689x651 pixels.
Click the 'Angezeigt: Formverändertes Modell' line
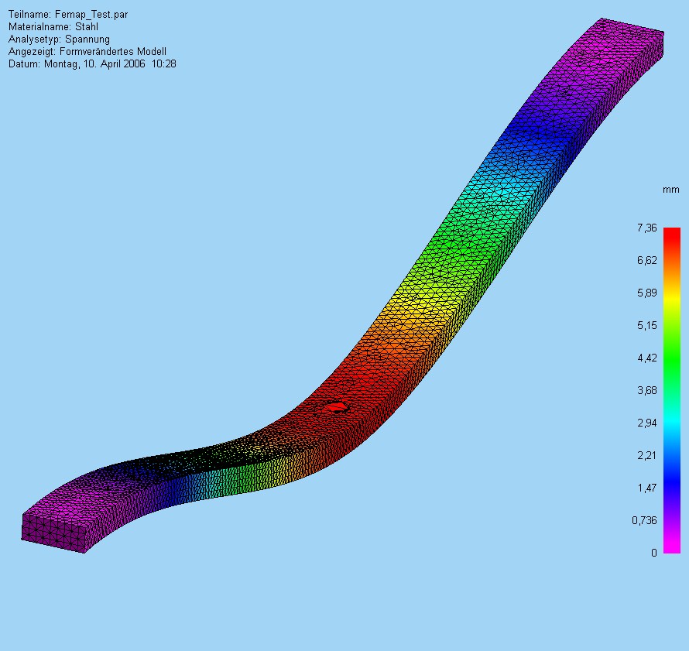click(x=87, y=51)
